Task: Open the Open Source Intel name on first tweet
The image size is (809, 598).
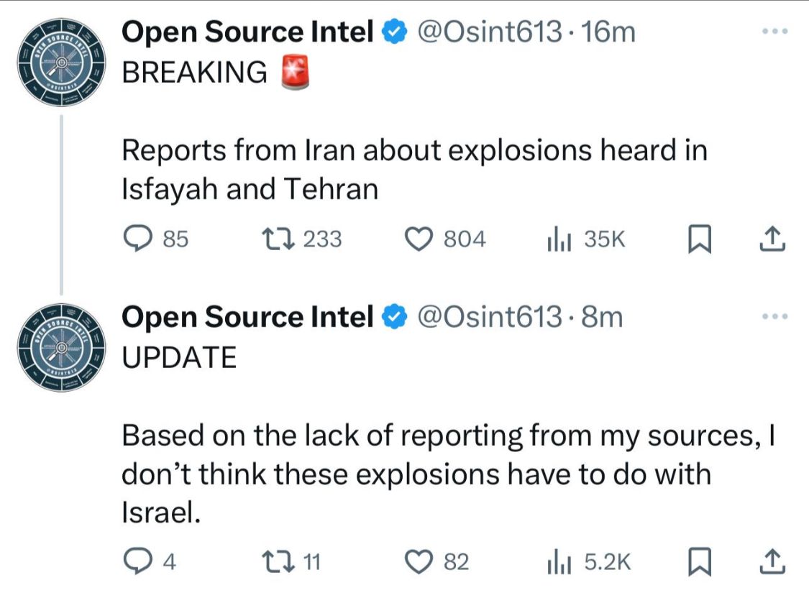Action: [x=247, y=32]
